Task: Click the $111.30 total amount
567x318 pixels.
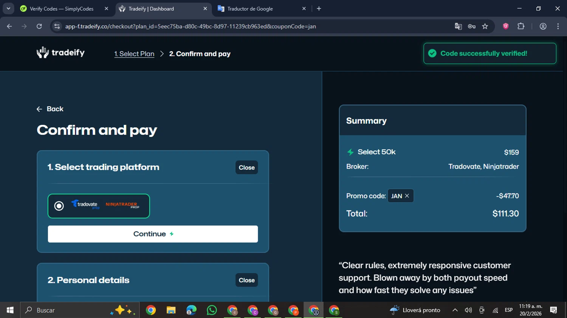Action: tap(505, 214)
